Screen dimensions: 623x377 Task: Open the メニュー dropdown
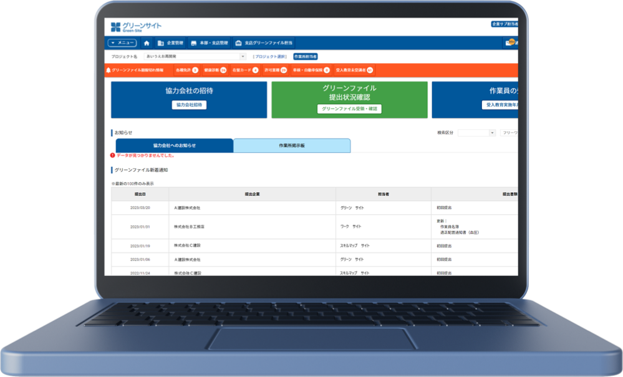point(122,43)
